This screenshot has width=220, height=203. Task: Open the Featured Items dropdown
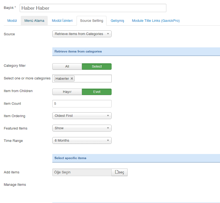(82, 128)
